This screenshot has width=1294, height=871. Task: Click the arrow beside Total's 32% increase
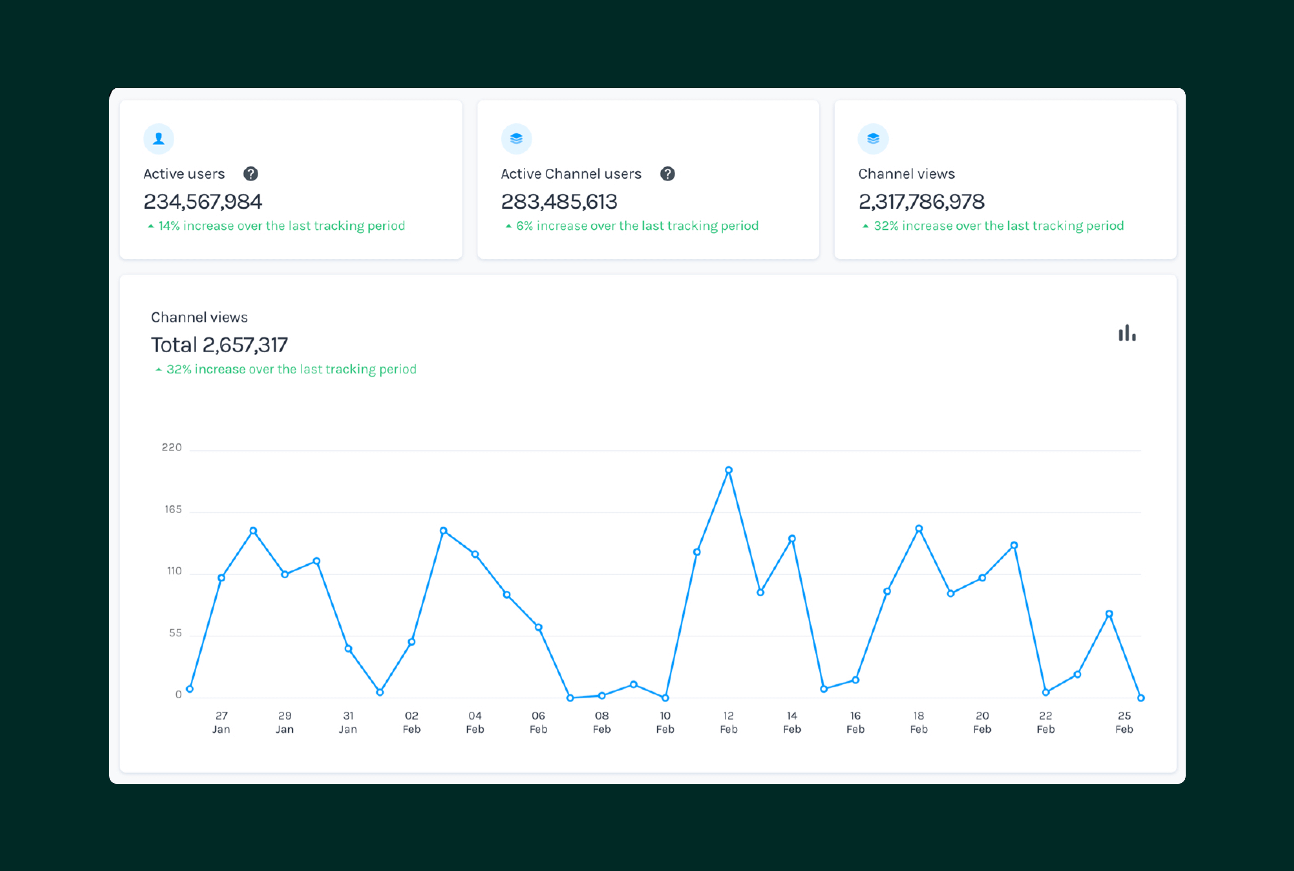click(x=159, y=370)
